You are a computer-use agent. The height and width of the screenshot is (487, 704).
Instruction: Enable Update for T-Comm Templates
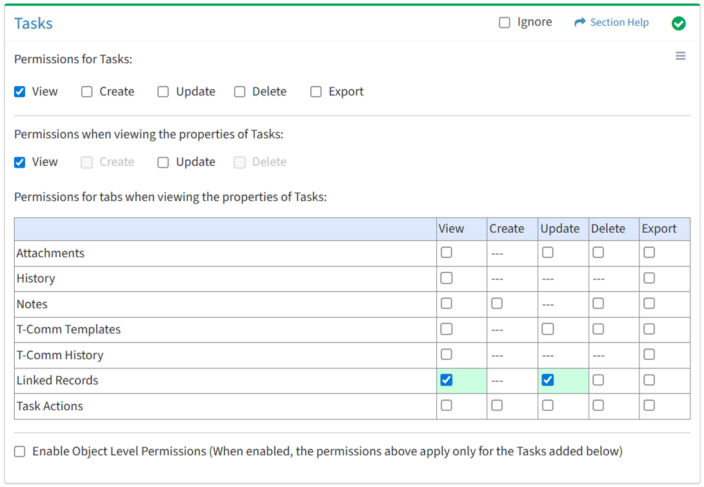coord(548,329)
